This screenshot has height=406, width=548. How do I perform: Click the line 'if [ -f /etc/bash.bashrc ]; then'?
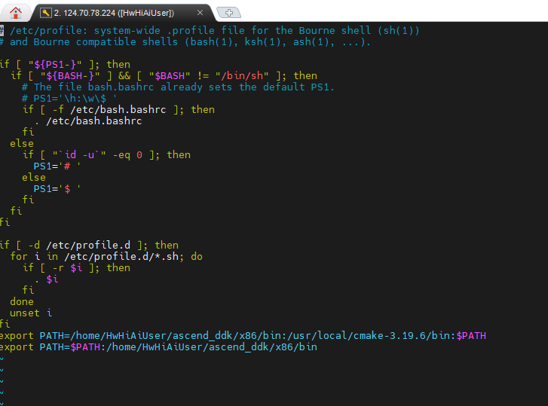click(118, 110)
